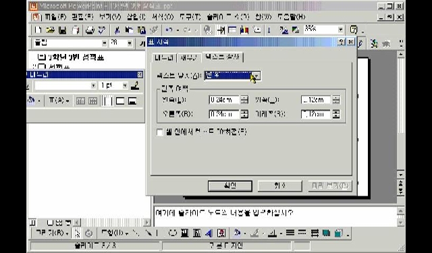This screenshot has width=432, height=253.
Task: Open the text alignment dropdown in dialog
Action: point(256,76)
